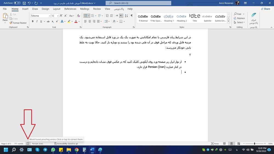The height and width of the screenshot is (154, 274).
Task: Click the Share button
Action: [265, 9]
